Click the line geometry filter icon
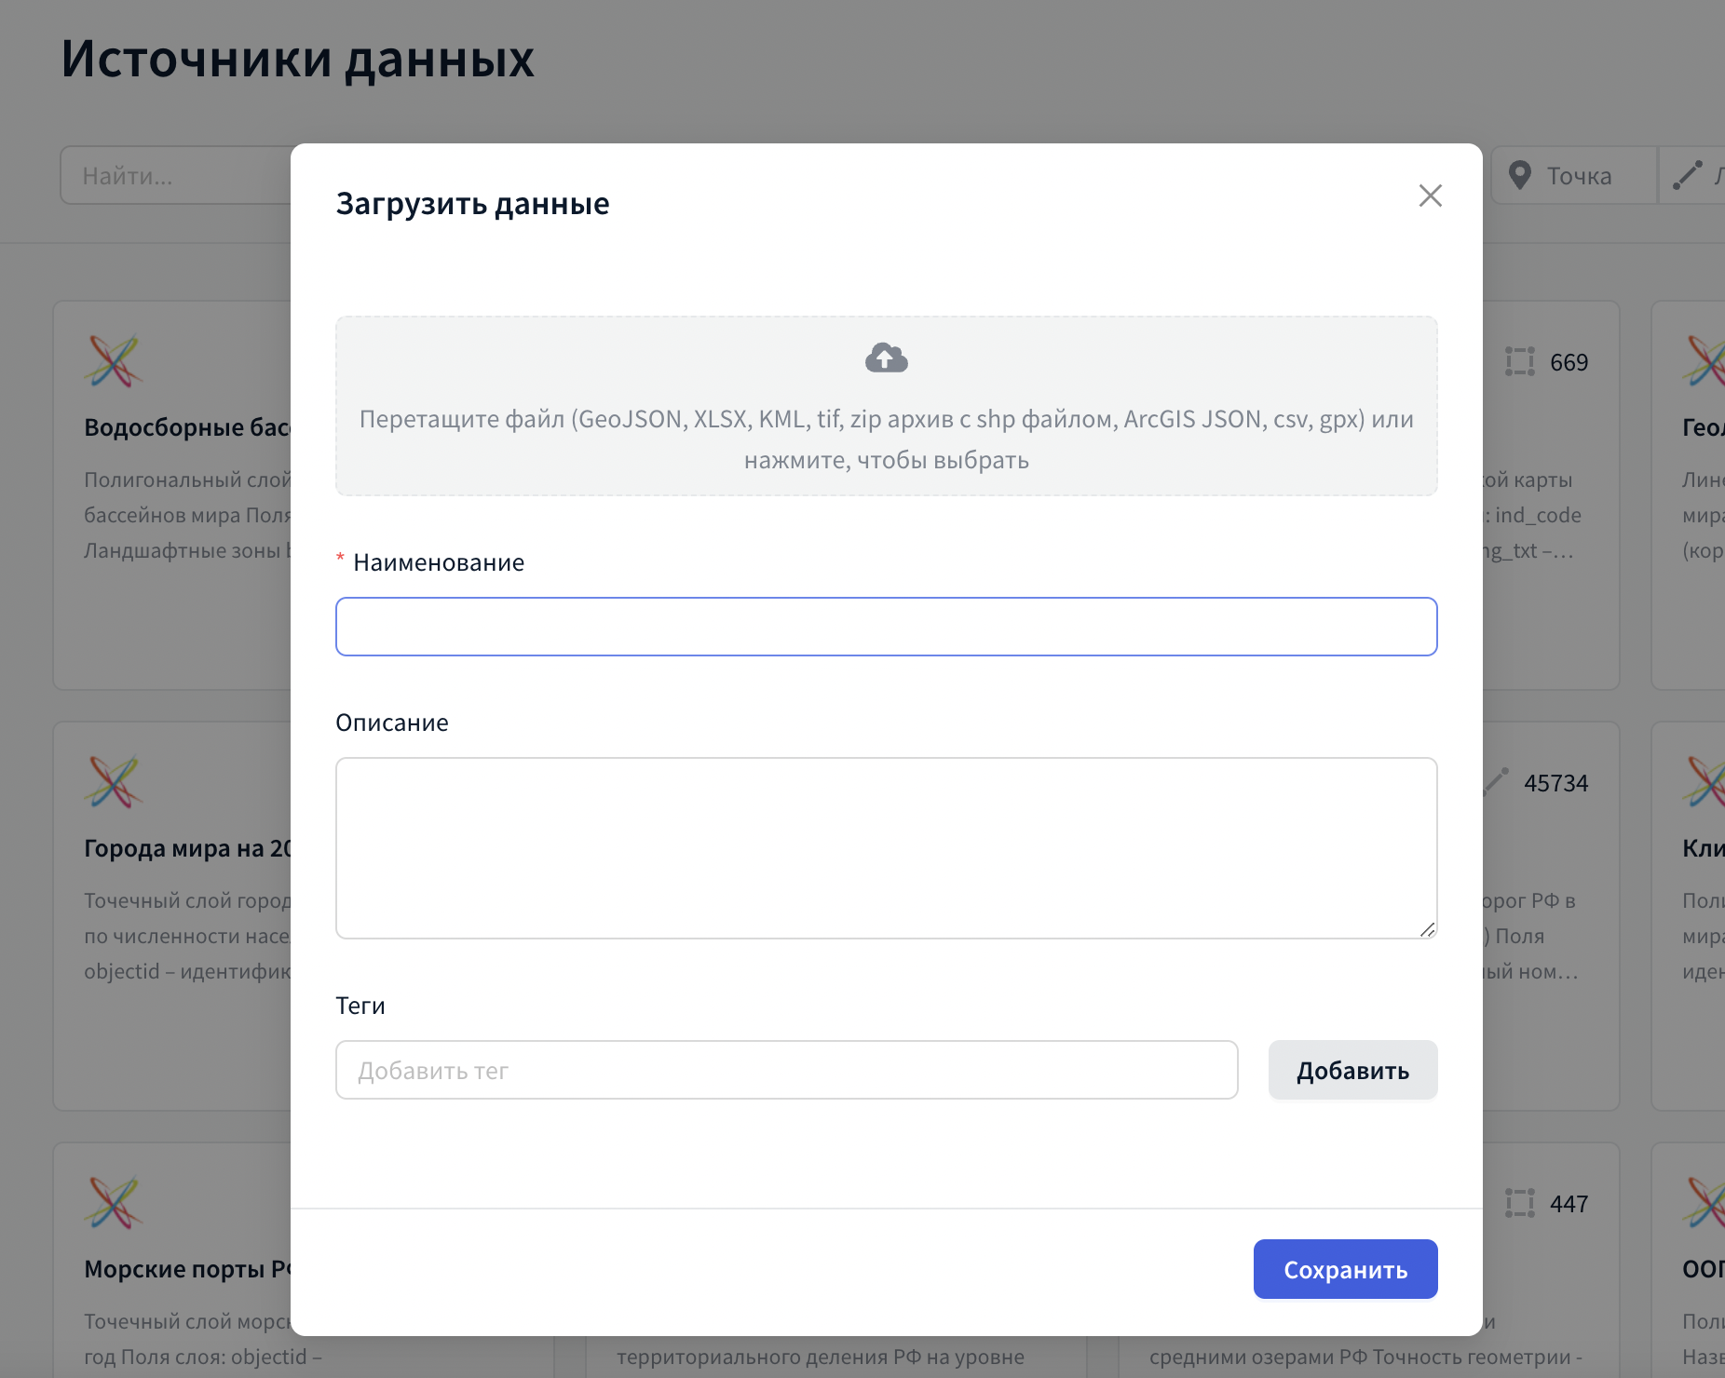This screenshot has height=1378, width=1725. [x=1687, y=175]
